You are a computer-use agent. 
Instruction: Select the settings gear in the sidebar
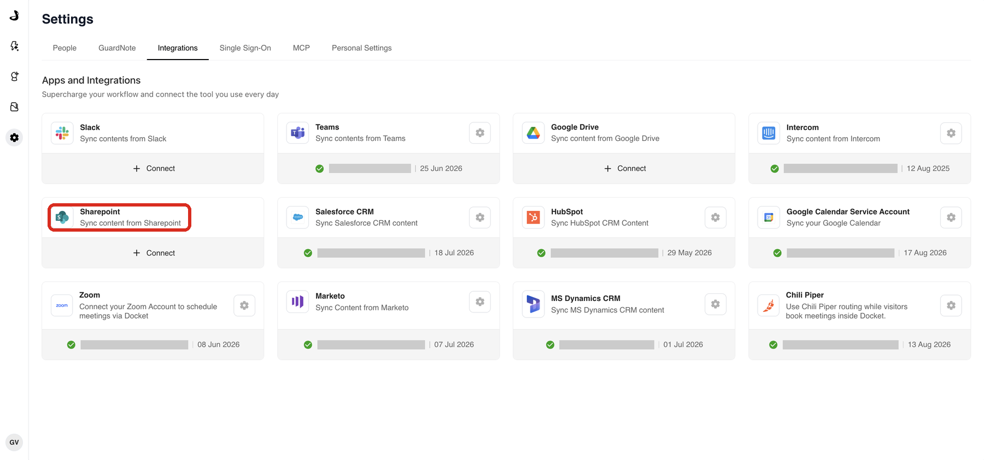coord(14,138)
